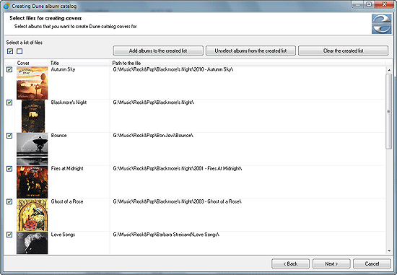Click the vertical scrollbar thumb

click(389, 111)
